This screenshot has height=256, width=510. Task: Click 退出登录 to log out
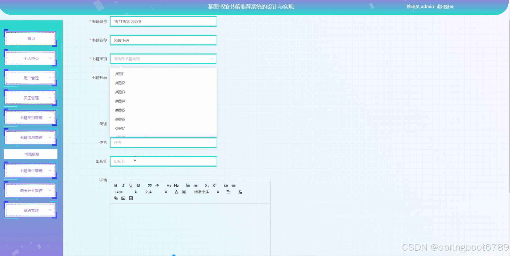[445, 7]
